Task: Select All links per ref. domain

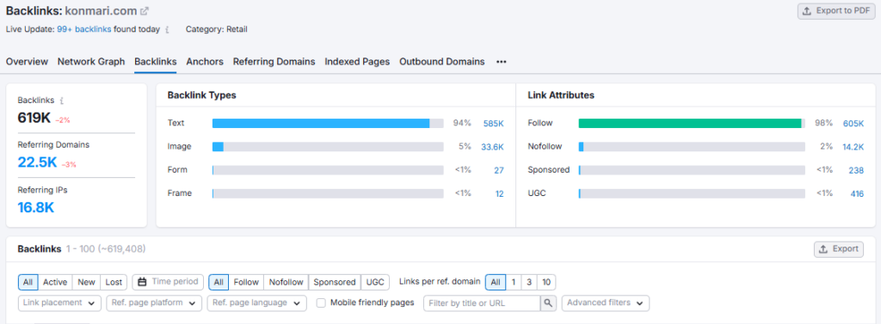Action: tap(496, 282)
